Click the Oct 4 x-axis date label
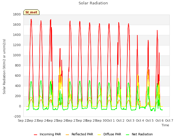187x140 pixels. pos(140,120)
